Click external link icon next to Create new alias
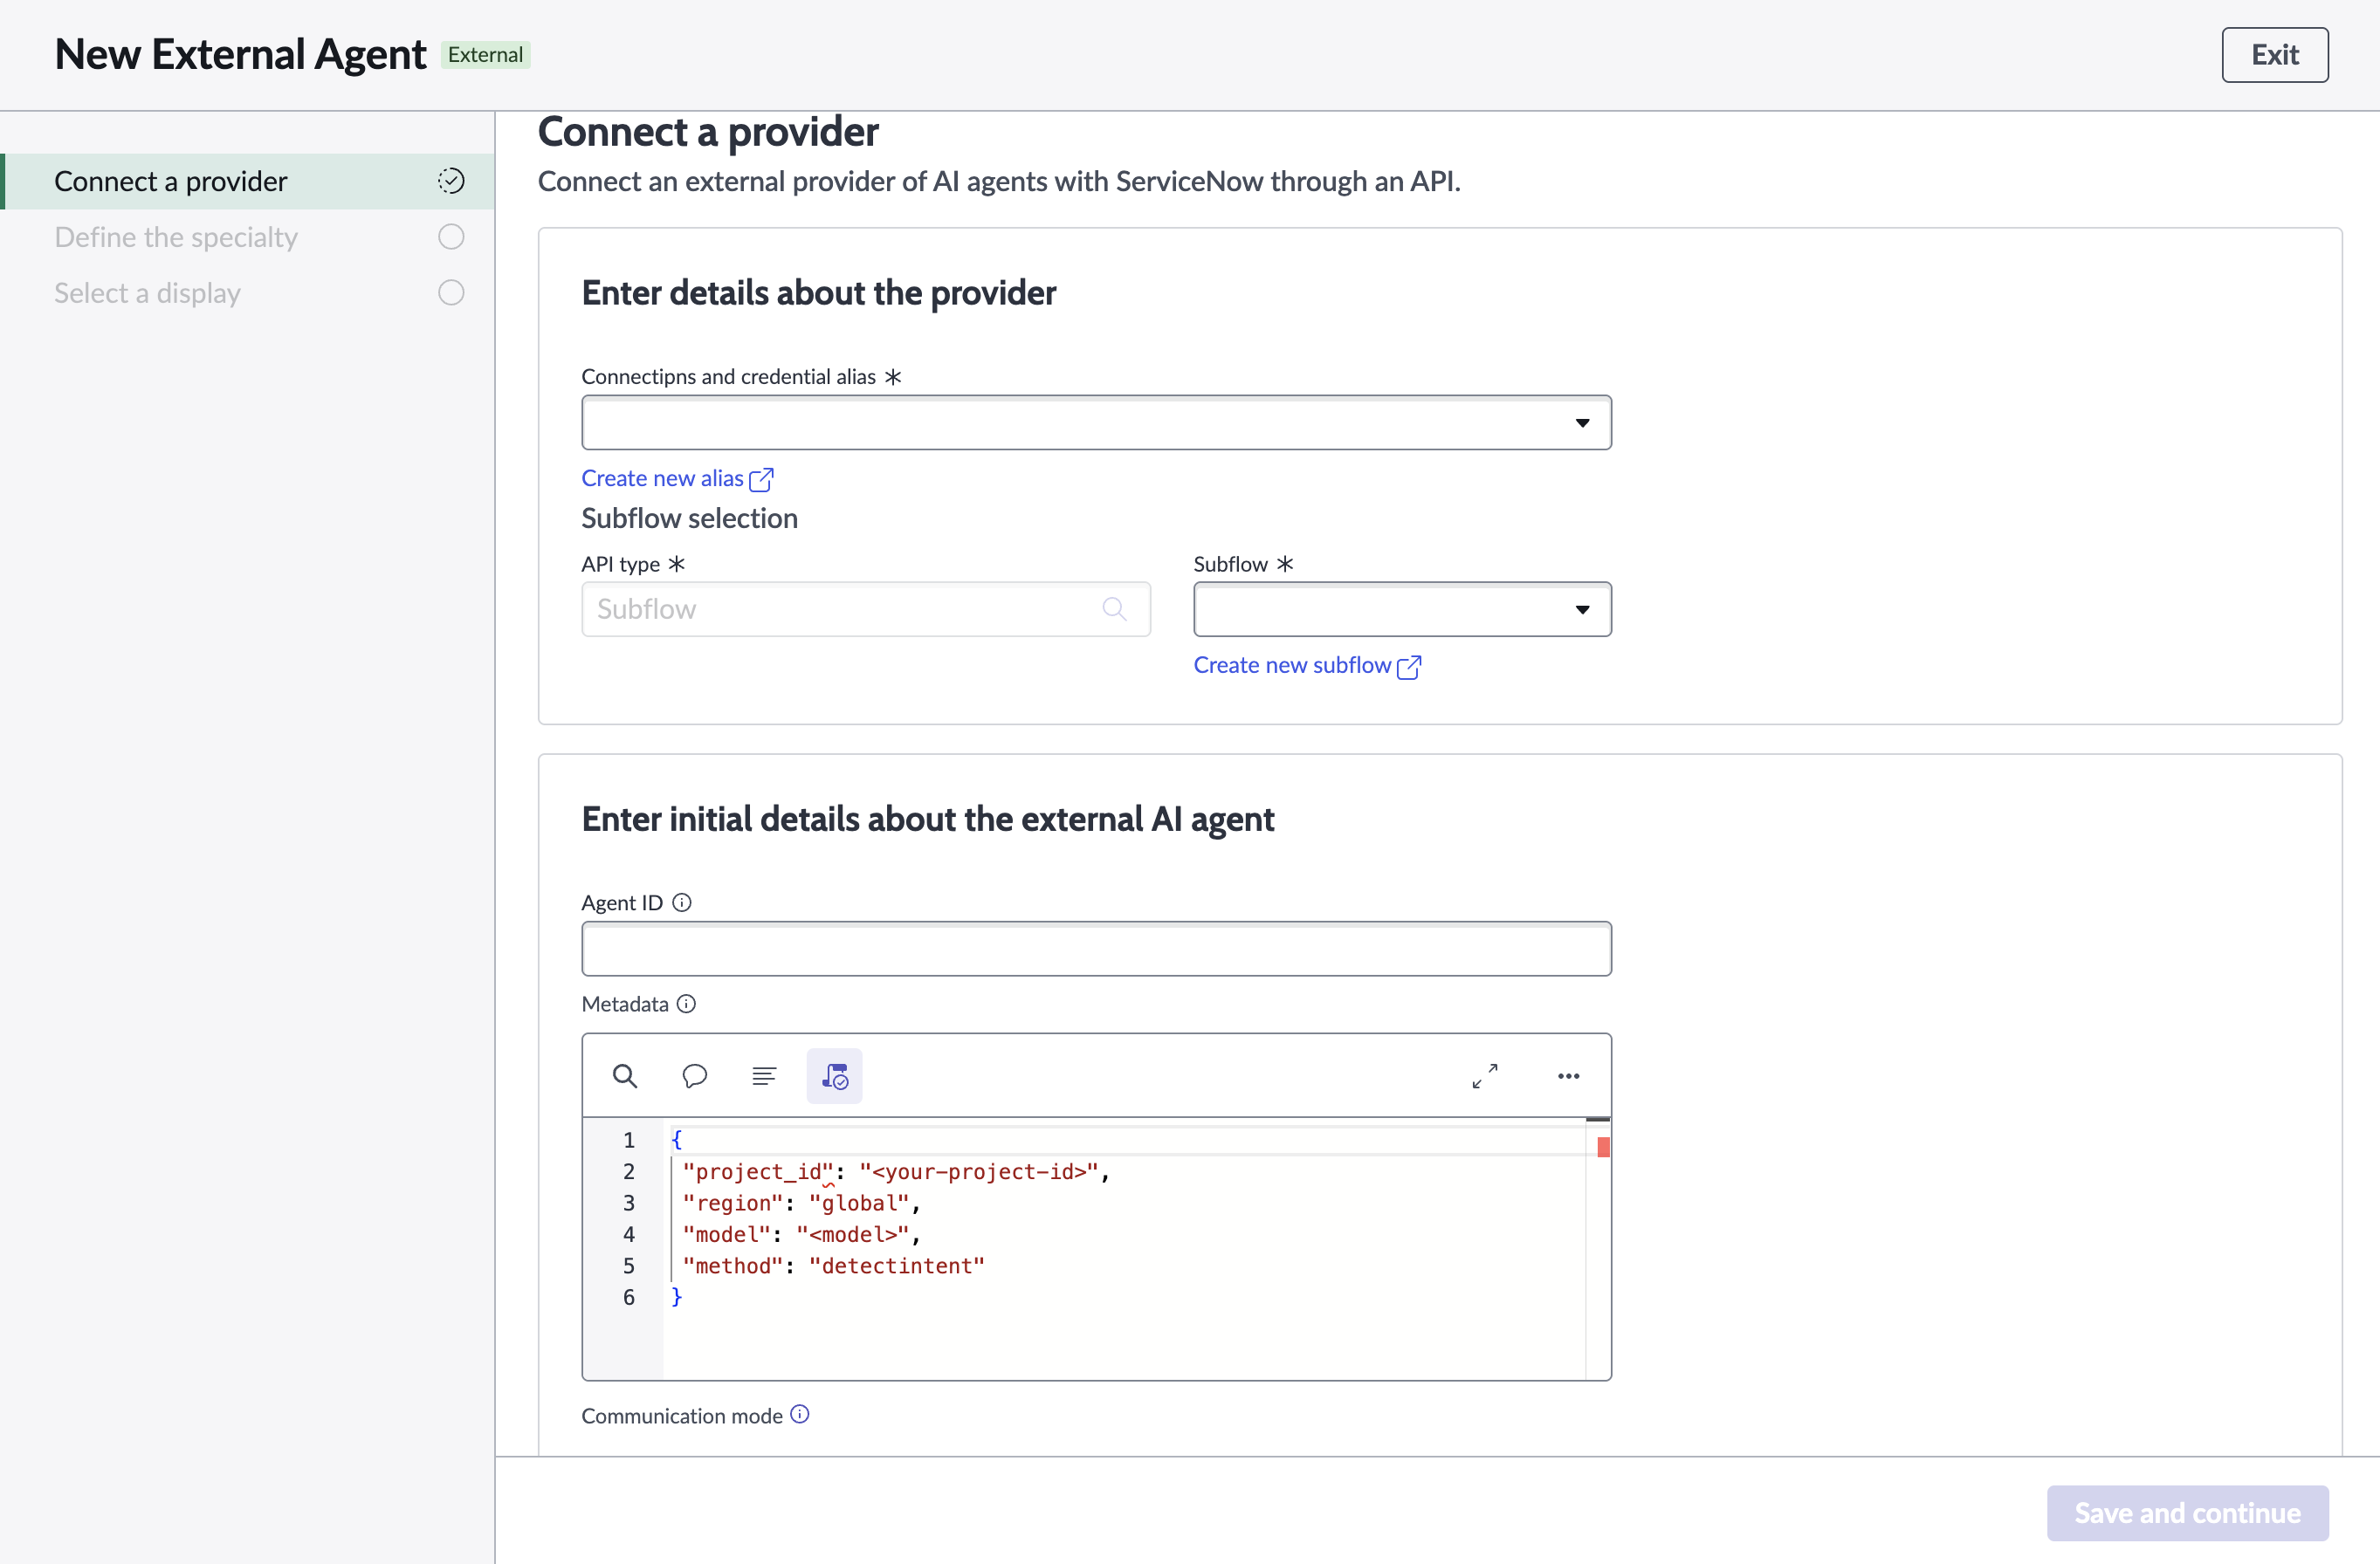Viewport: 2380px width, 1564px height. [761, 480]
